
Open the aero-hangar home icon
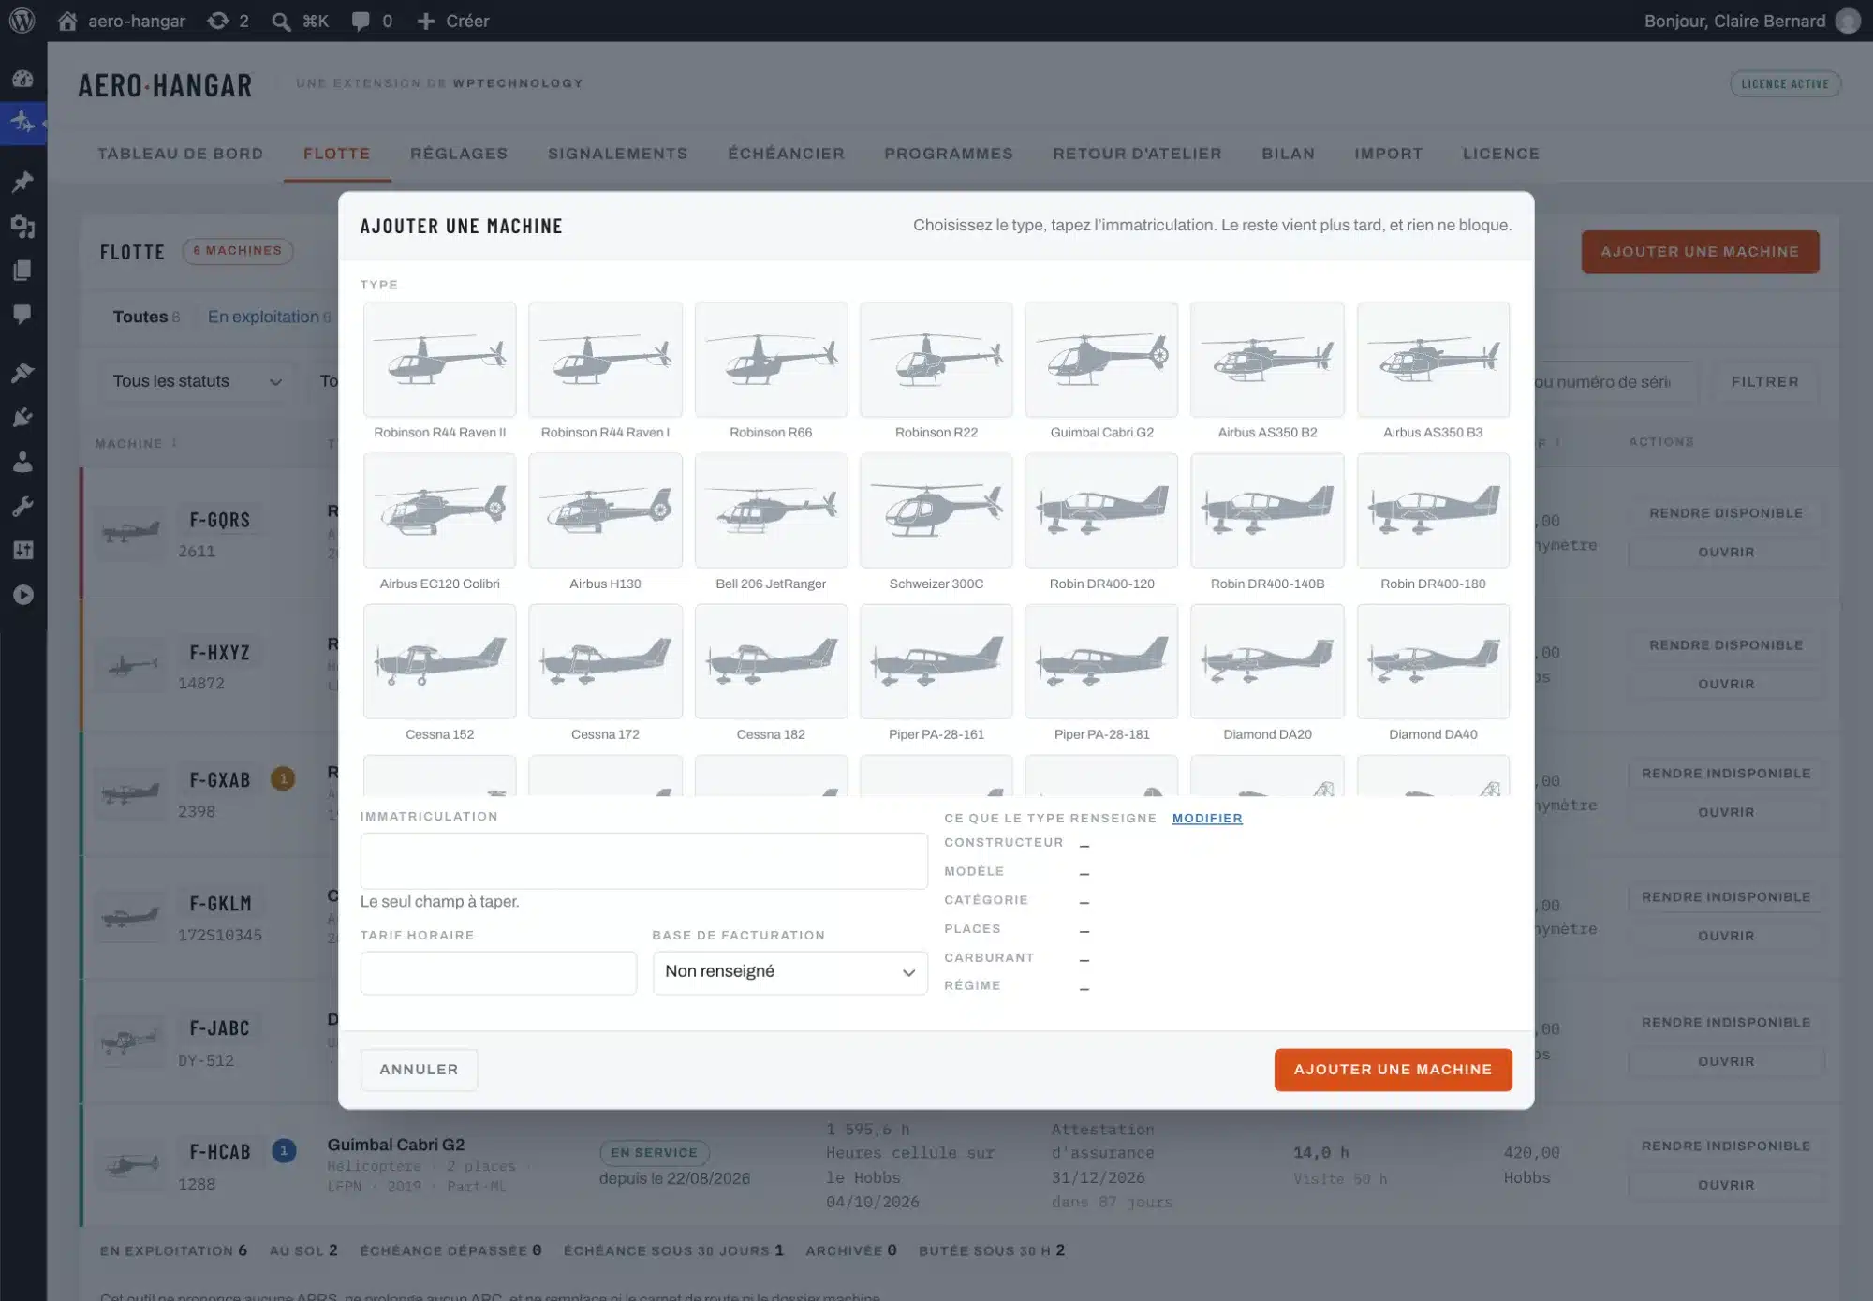point(67,21)
